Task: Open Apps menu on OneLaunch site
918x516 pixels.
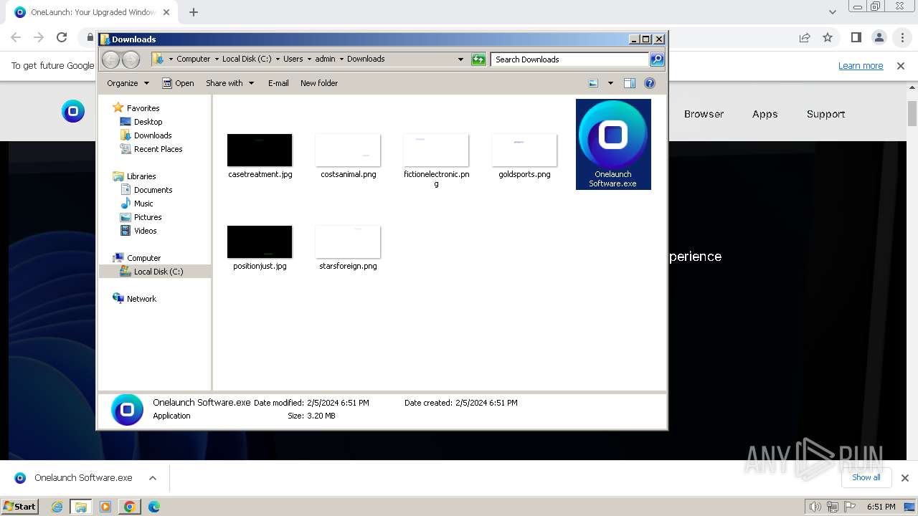Action: point(765,114)
